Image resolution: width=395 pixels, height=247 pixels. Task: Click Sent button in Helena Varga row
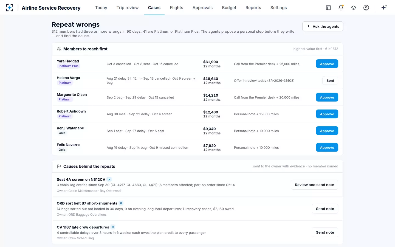tap(330, 81)
